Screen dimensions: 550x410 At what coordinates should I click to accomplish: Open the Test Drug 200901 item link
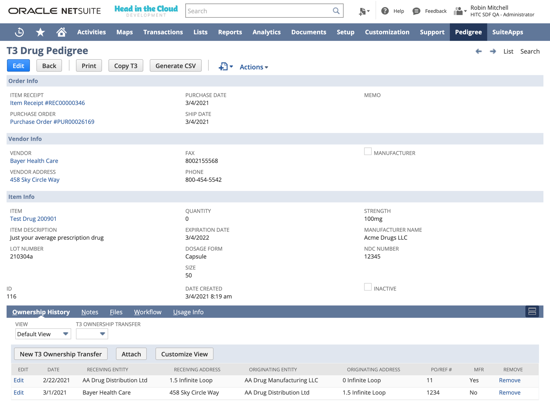tap(33, 219)
